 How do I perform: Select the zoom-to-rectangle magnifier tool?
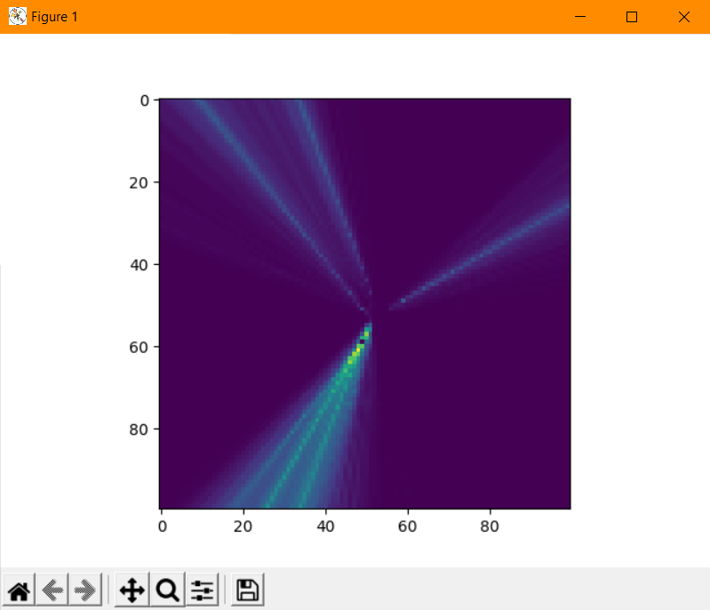click(168, 590)
